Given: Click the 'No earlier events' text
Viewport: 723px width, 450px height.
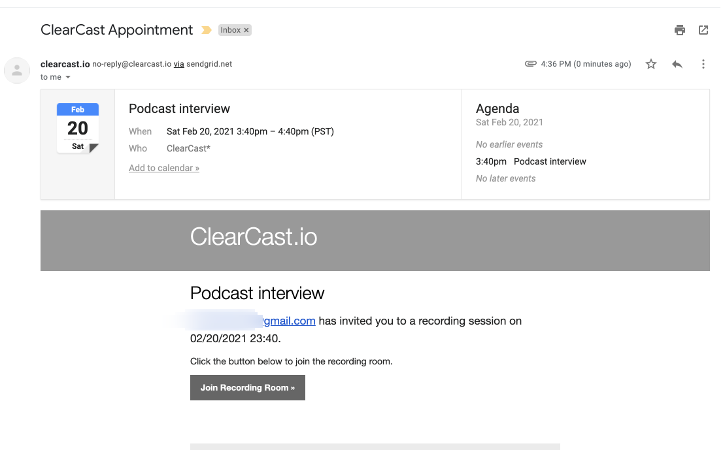Looking at the screenshot, I should tap(509, 144).
